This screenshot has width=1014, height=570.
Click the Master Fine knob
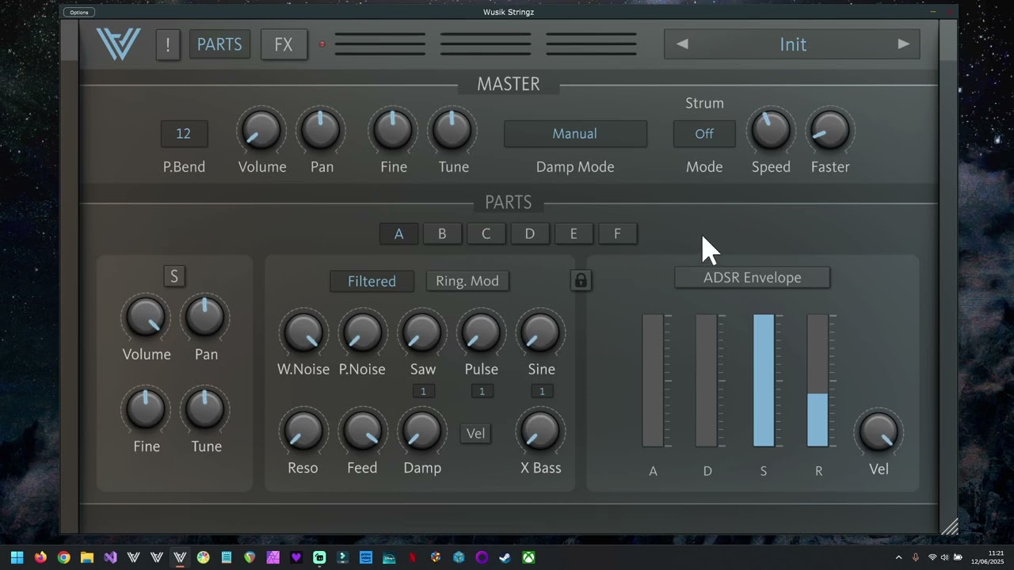pos(393,130)
